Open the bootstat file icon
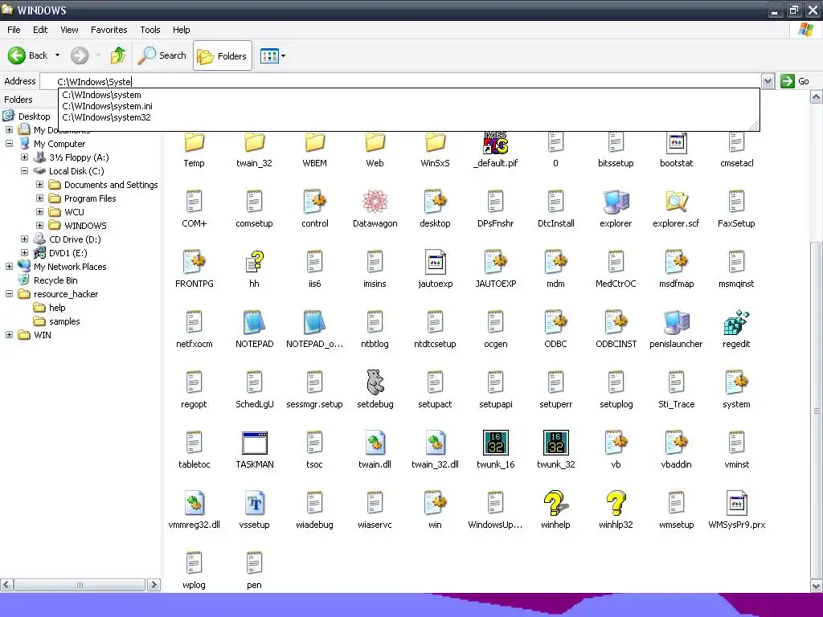823x617 pixels. 676,143
